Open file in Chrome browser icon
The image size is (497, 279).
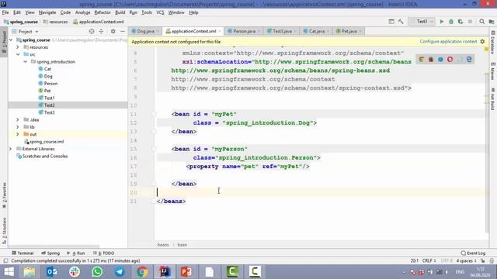coord(422,59)
